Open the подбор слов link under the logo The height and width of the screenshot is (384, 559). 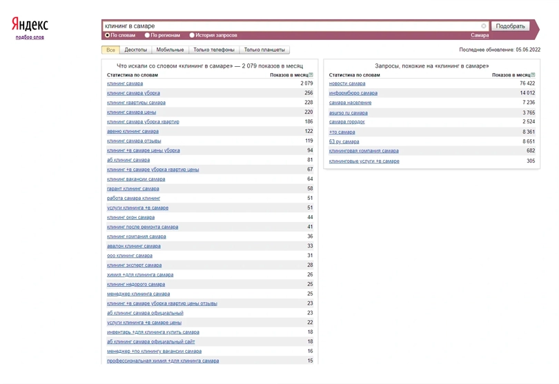[x=30, y=37]
